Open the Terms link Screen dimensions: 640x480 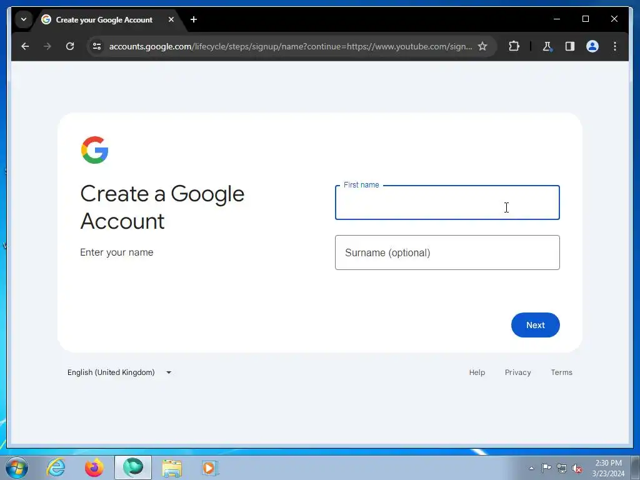[561, 372]
